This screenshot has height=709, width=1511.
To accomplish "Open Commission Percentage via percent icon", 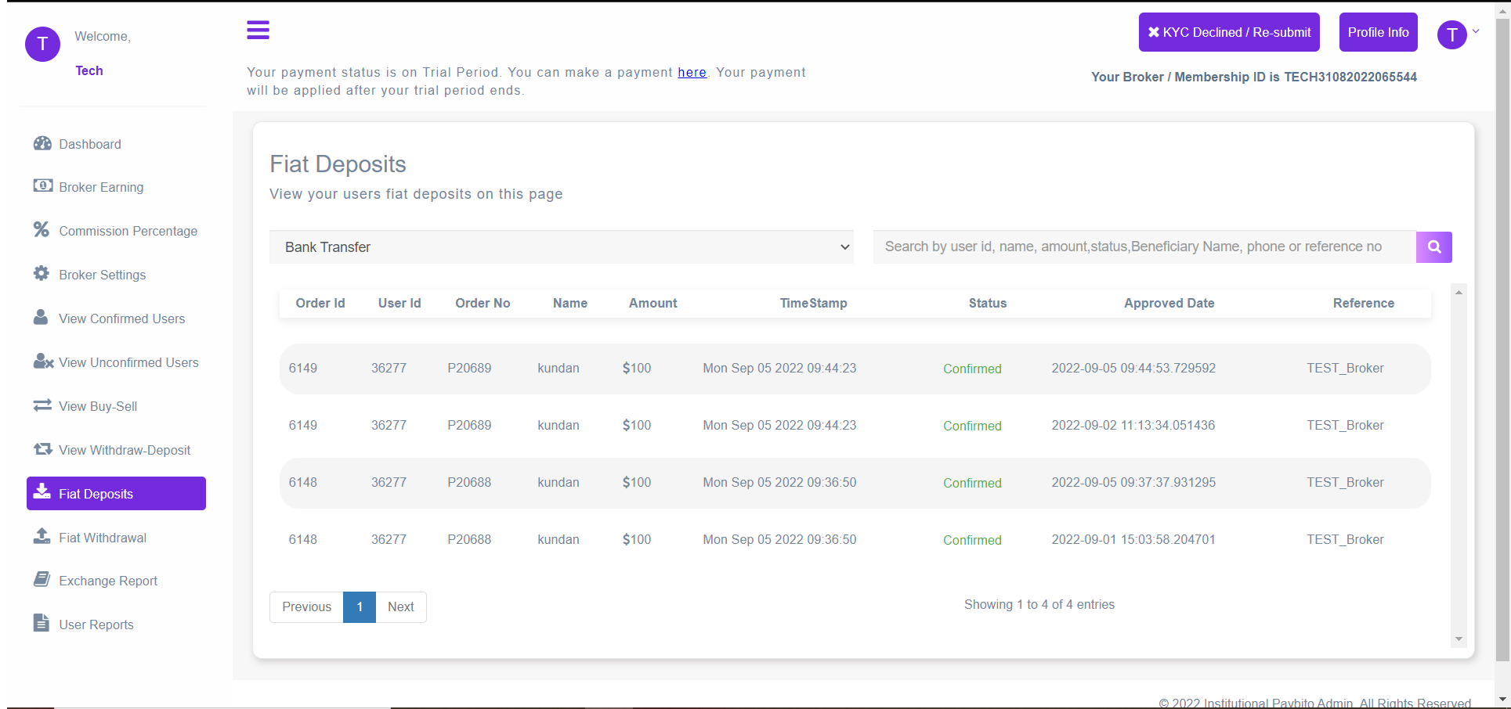I will pyautogui.click(x=42, y=229).
